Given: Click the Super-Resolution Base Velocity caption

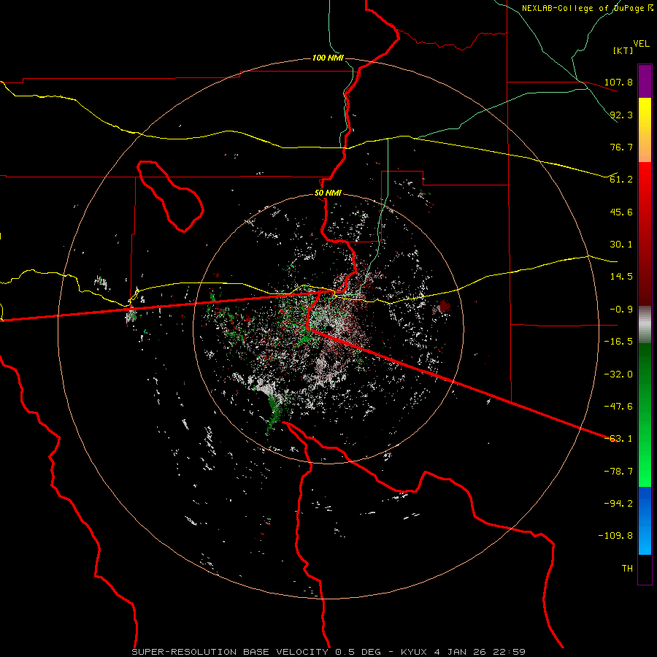Looking at the screenshot, I should tap(328, 652).
